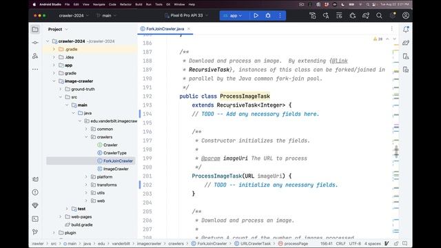Click URLCrawlerTask in breadcrumb bar
The width and height of the screenshot is (441, 248).
tap(253, 243)
